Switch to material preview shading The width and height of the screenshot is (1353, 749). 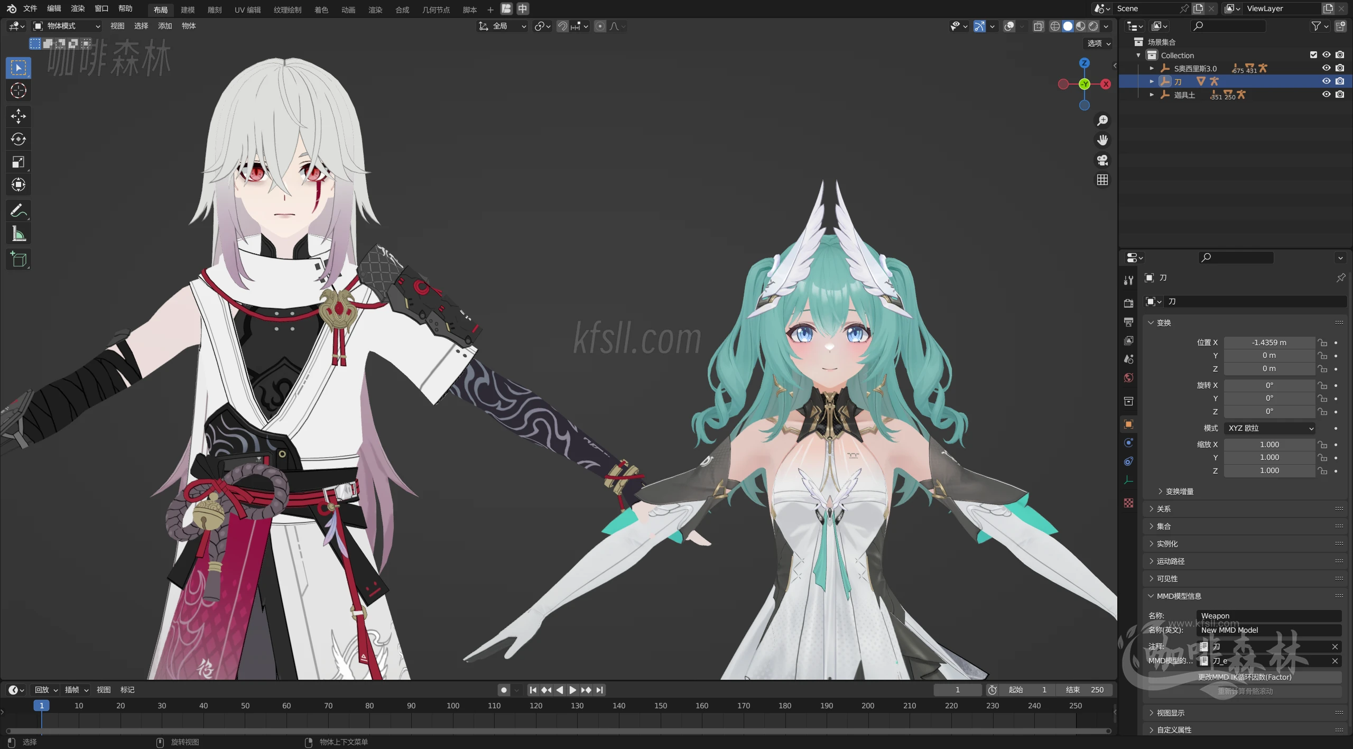point(1081,26)
